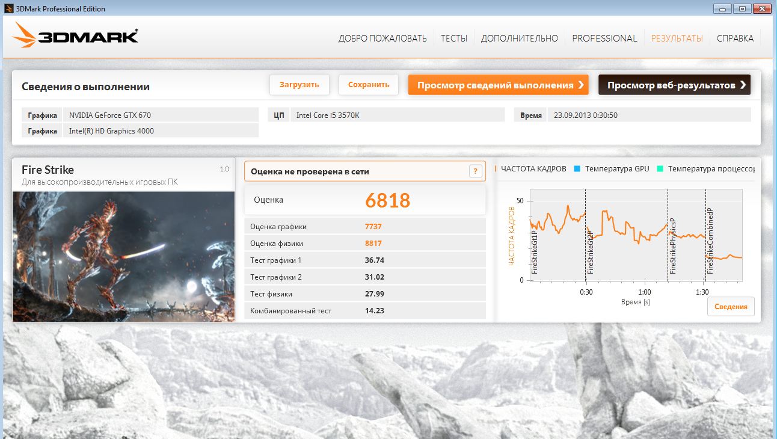Click the title bar 3DMark app icon
The height and width of the screenshot is (439, 777).
(x=7, y=8)
